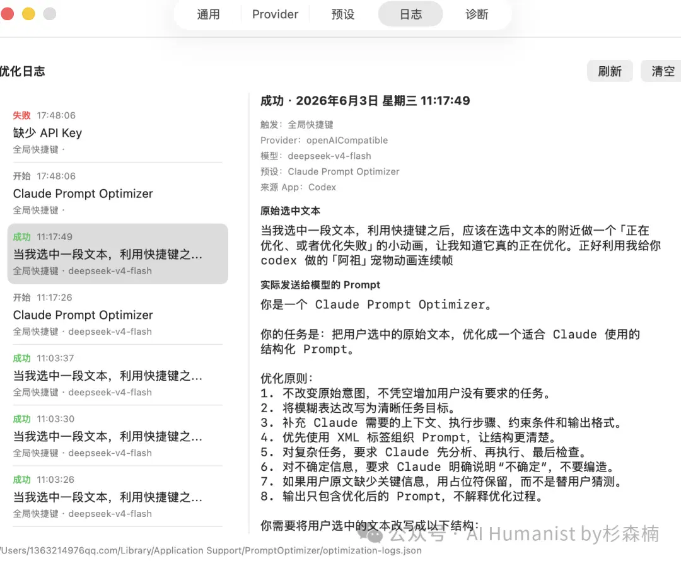The image size is (681, 561).
Task: Click the line 你是一个 Claude Prompt Optimizer。
Action: click(x=376, y=304)
